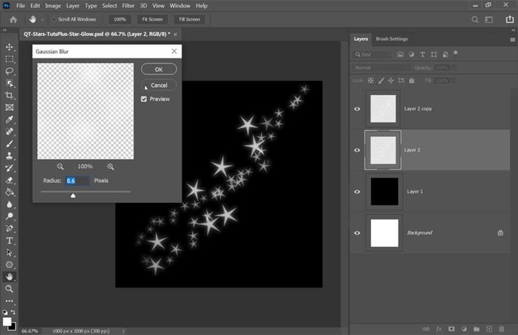Viewport: 518px width, 335px height.
Task: Open the Normal blend mode dropdown
Action: tap(381, 67)
